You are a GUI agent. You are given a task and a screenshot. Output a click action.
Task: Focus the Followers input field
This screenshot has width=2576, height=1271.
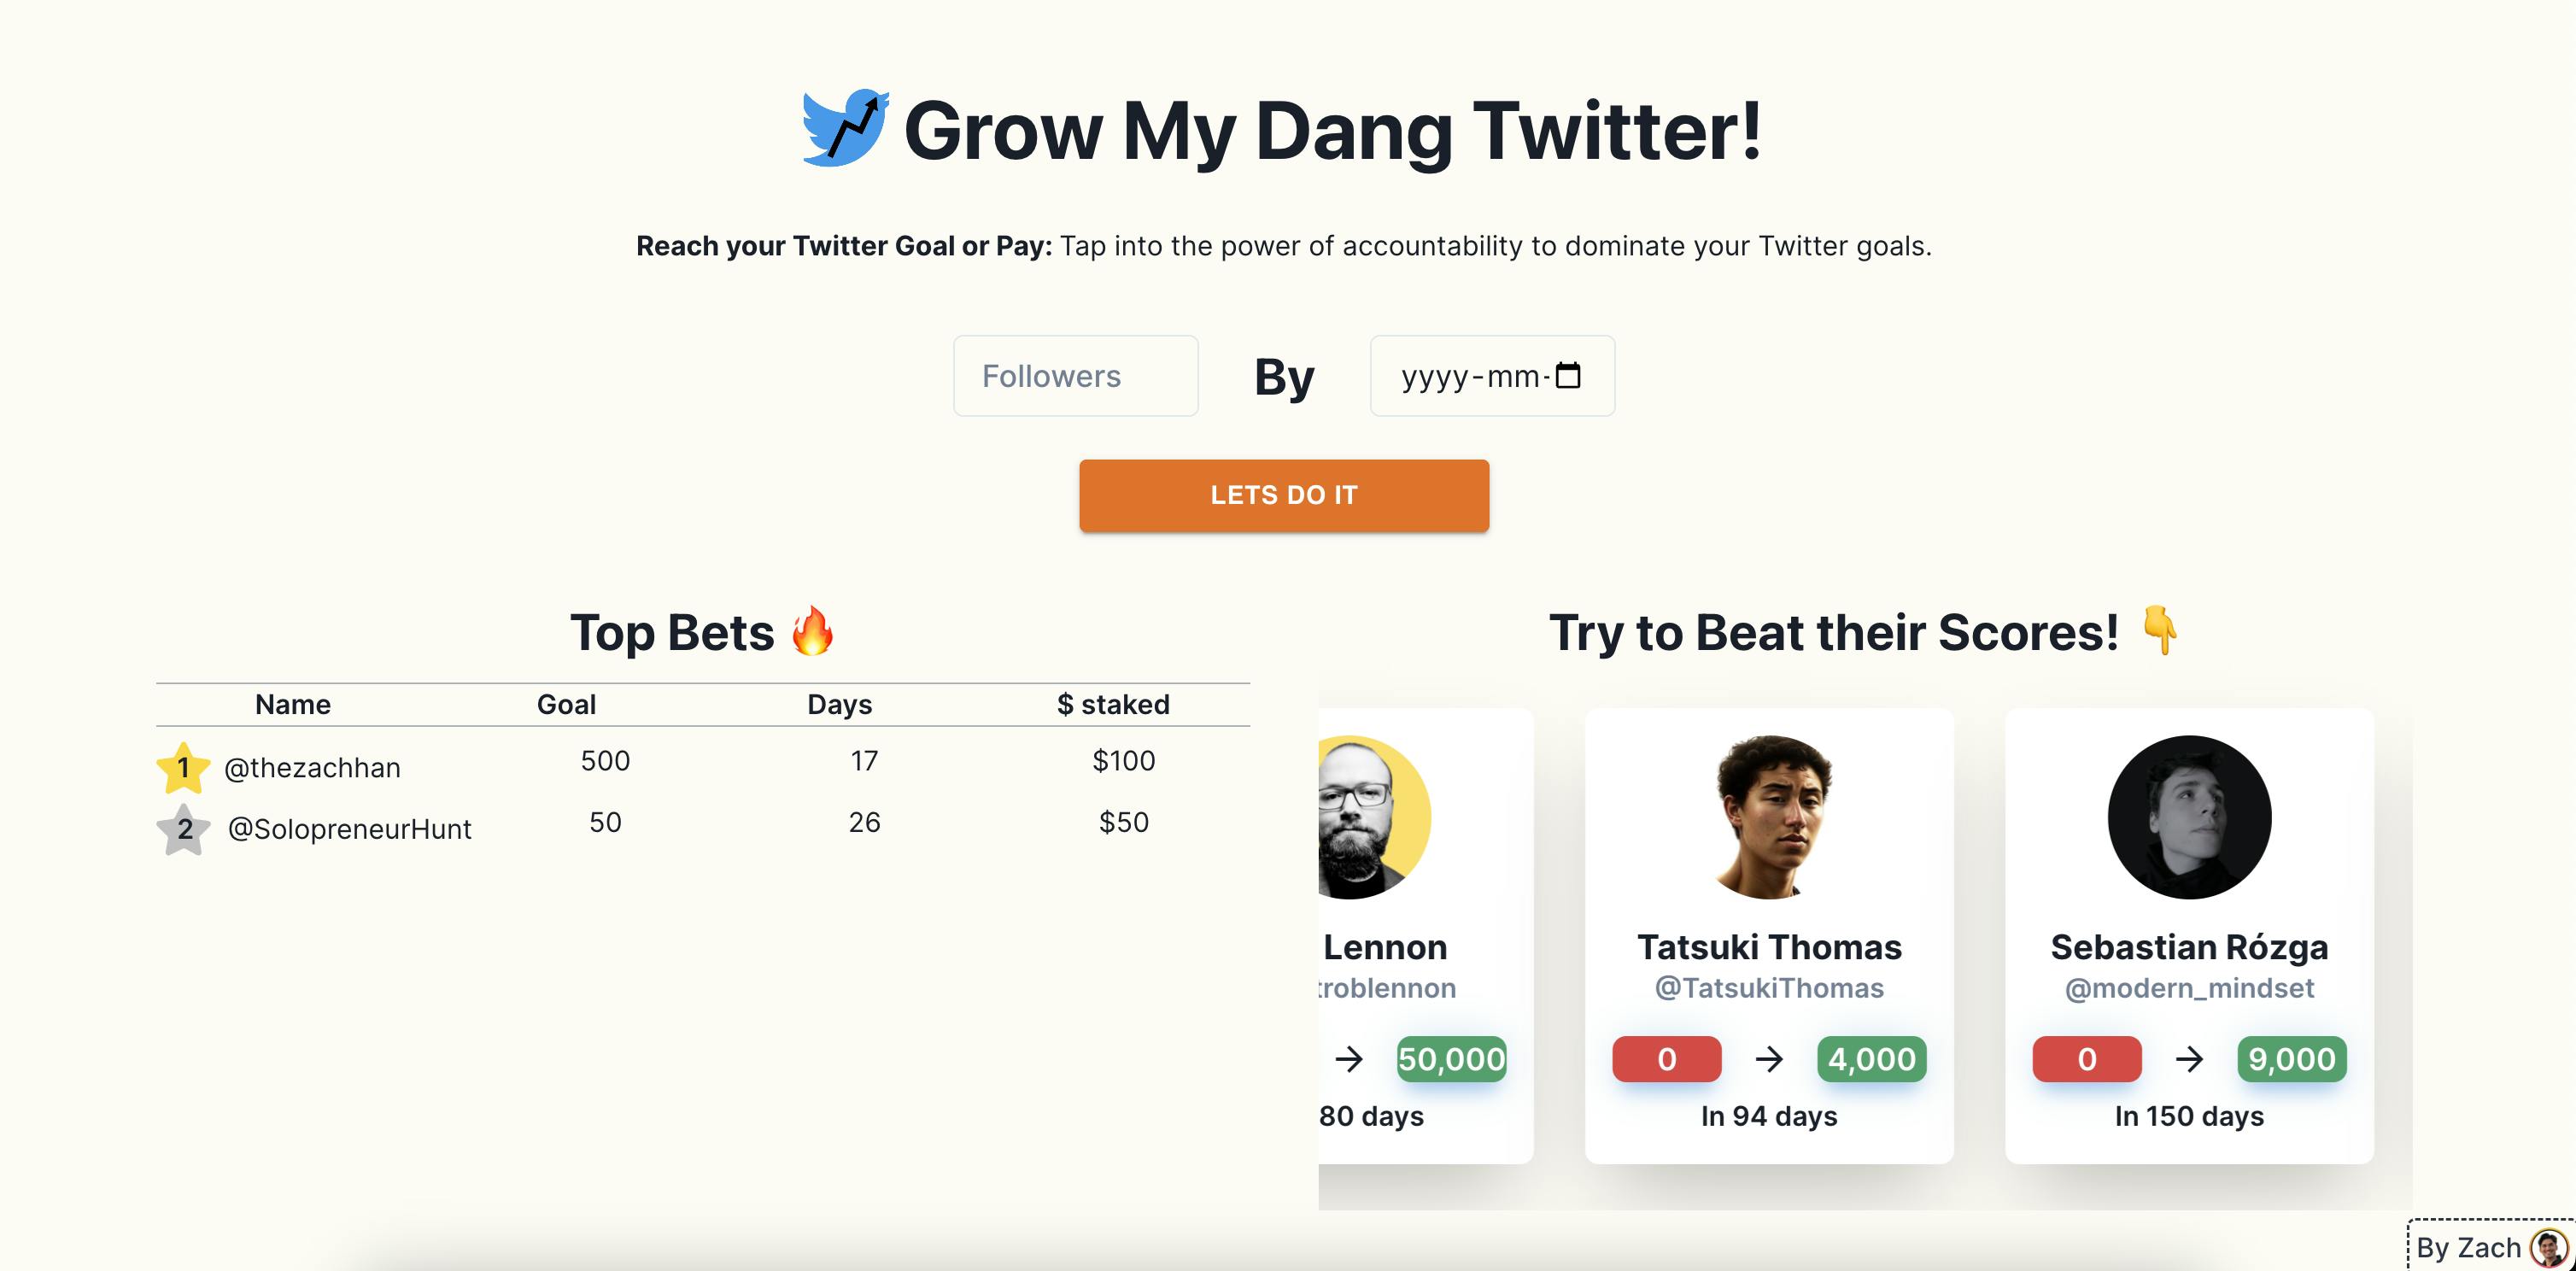point(1075,375)
